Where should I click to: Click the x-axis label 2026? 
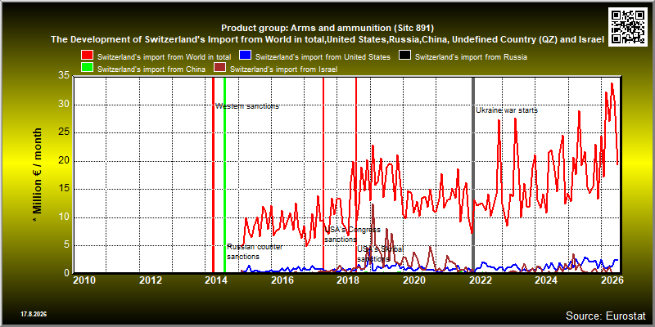(x=611, y=280)
